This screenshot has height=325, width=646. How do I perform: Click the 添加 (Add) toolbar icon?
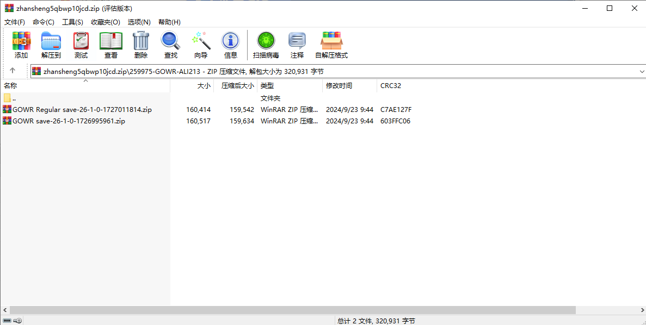pos(21,41)
